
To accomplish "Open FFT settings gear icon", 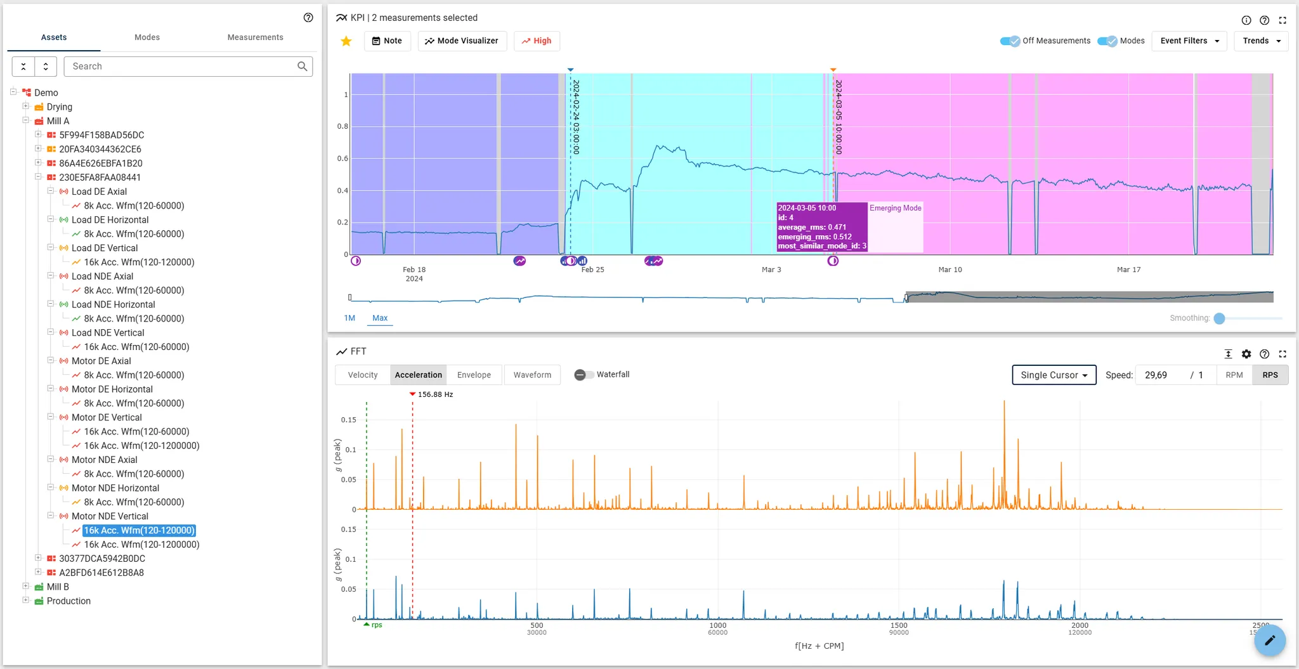I will click(x=1246, y=354).
